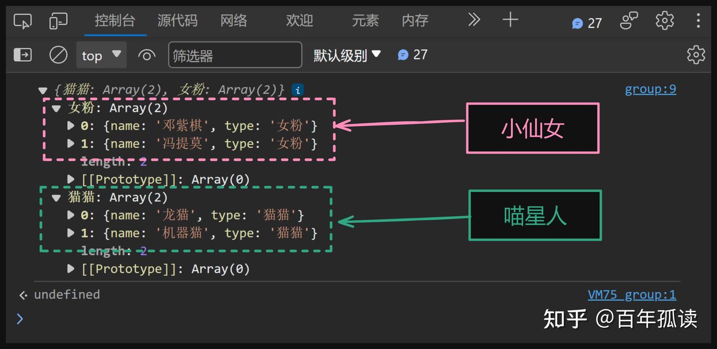Switch to the 源代码 tab
This screenshot has width=717, height=349.
(177, 20)
